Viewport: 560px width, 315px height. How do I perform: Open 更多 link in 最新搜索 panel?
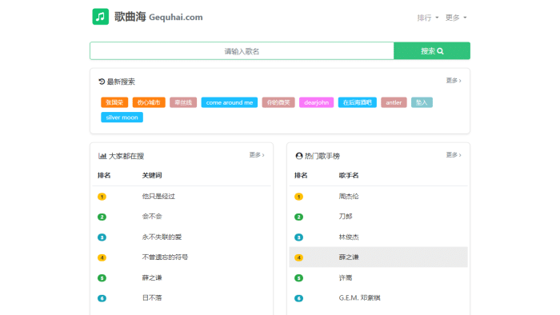pos(454,81)
